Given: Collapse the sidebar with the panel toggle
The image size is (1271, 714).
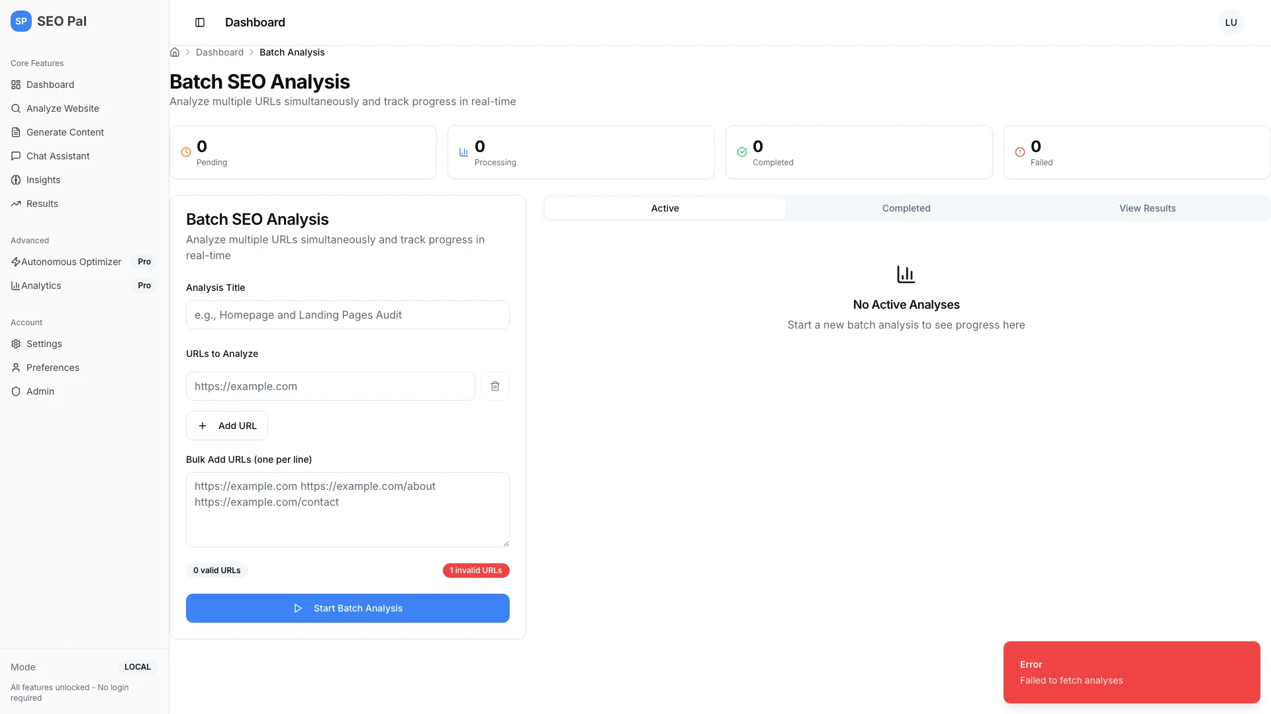Looking at the screenshot, I should [x=200, y=22].
